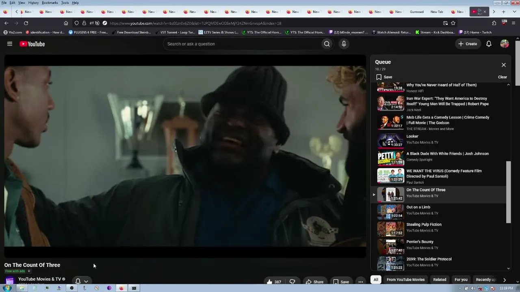Click the search magnifier button

[x=327, y=44]
